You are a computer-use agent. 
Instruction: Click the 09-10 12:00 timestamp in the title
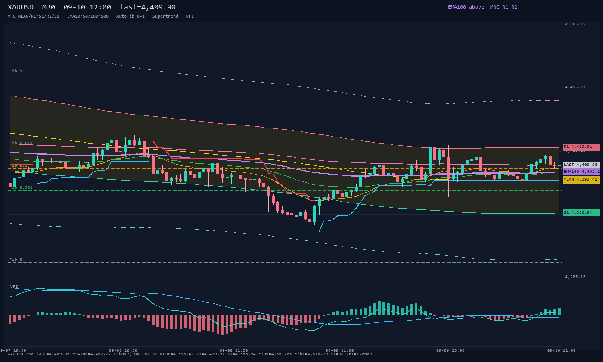point(87,7)
